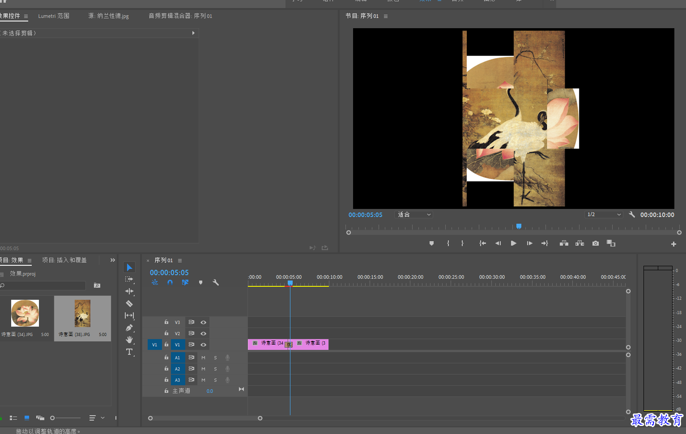Switch to Lumetri 范围 tab

54,16
